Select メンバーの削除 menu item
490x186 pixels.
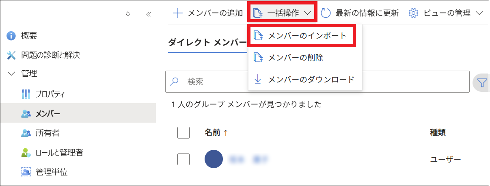[x=295, y=58]
